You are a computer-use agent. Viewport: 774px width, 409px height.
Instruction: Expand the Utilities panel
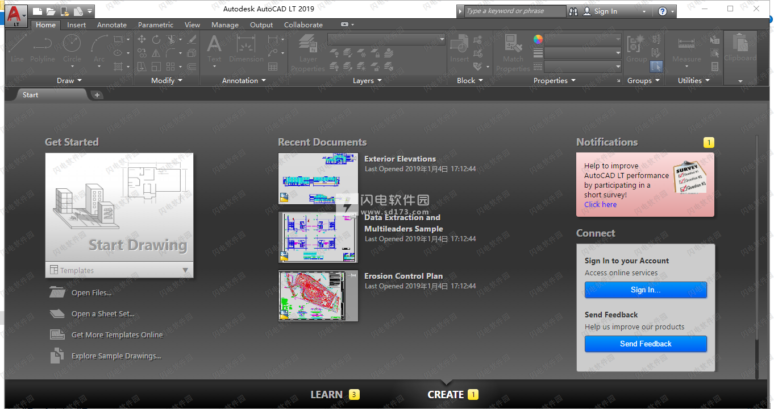click(x=694, y=80)
